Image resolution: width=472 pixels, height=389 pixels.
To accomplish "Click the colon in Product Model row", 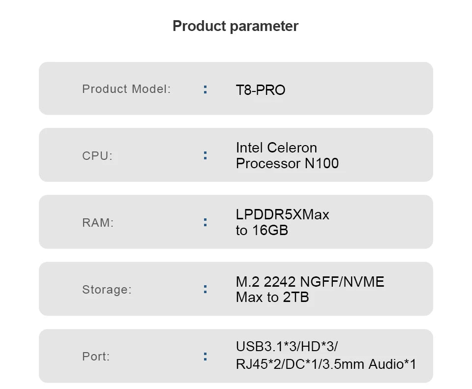I will pyautogui.click(x=205, y=90).
